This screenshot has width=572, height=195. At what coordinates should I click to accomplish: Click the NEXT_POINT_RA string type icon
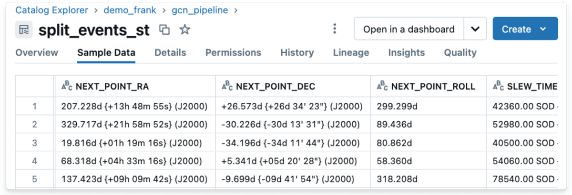point(67,86)
